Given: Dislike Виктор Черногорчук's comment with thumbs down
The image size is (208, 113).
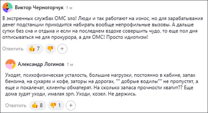Looking at the screenshot, I should tap(50, 49).
